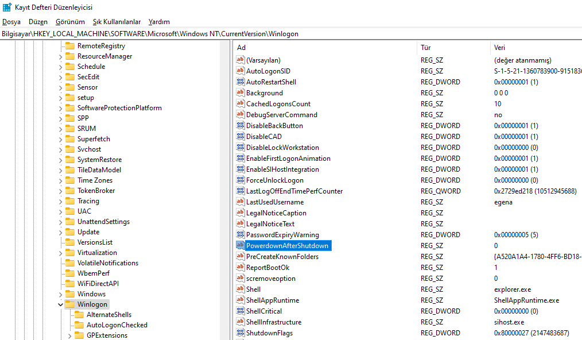
Task: Select the UnattendSettings key
Action: point(103,222)
